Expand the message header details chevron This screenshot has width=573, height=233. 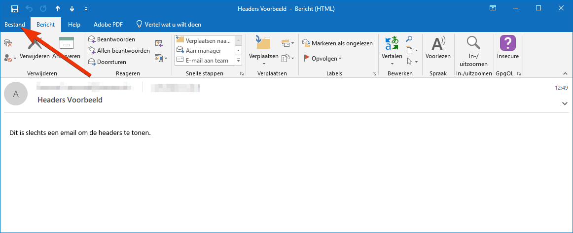click(x=565, y=103)
